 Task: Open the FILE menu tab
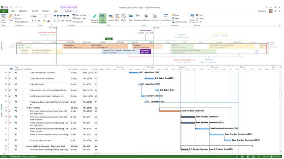click(4, 11)
